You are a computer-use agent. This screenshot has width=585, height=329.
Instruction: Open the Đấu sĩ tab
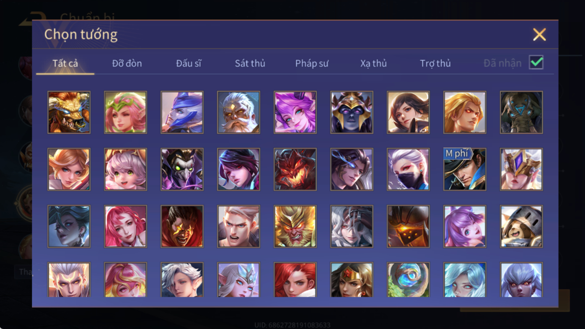189,63
